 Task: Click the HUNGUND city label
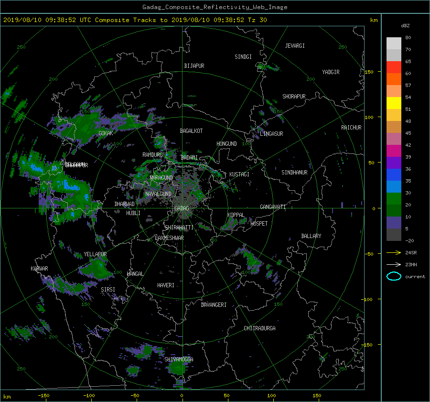226,144
